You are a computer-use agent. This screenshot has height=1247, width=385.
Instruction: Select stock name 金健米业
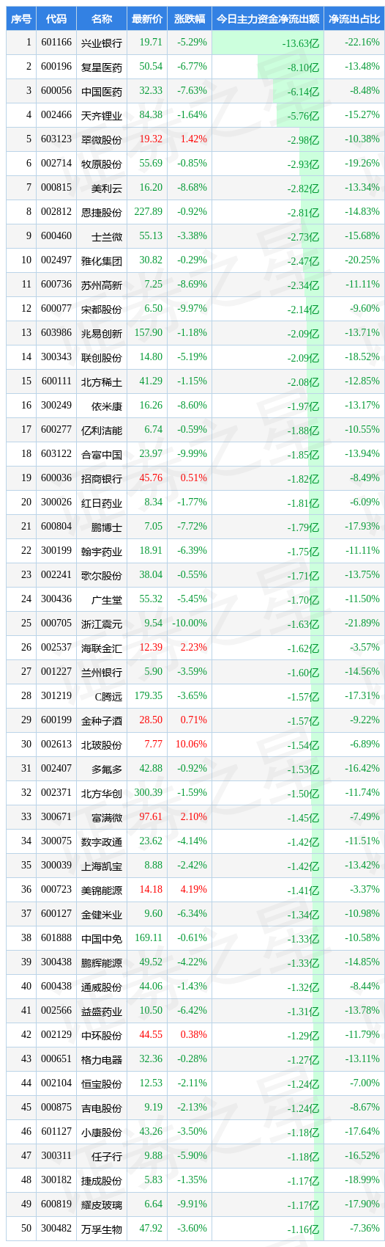click(102, 915)
